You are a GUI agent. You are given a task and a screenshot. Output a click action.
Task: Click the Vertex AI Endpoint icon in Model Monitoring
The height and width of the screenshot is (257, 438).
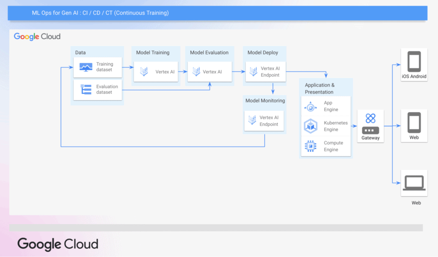pos(252,120)
